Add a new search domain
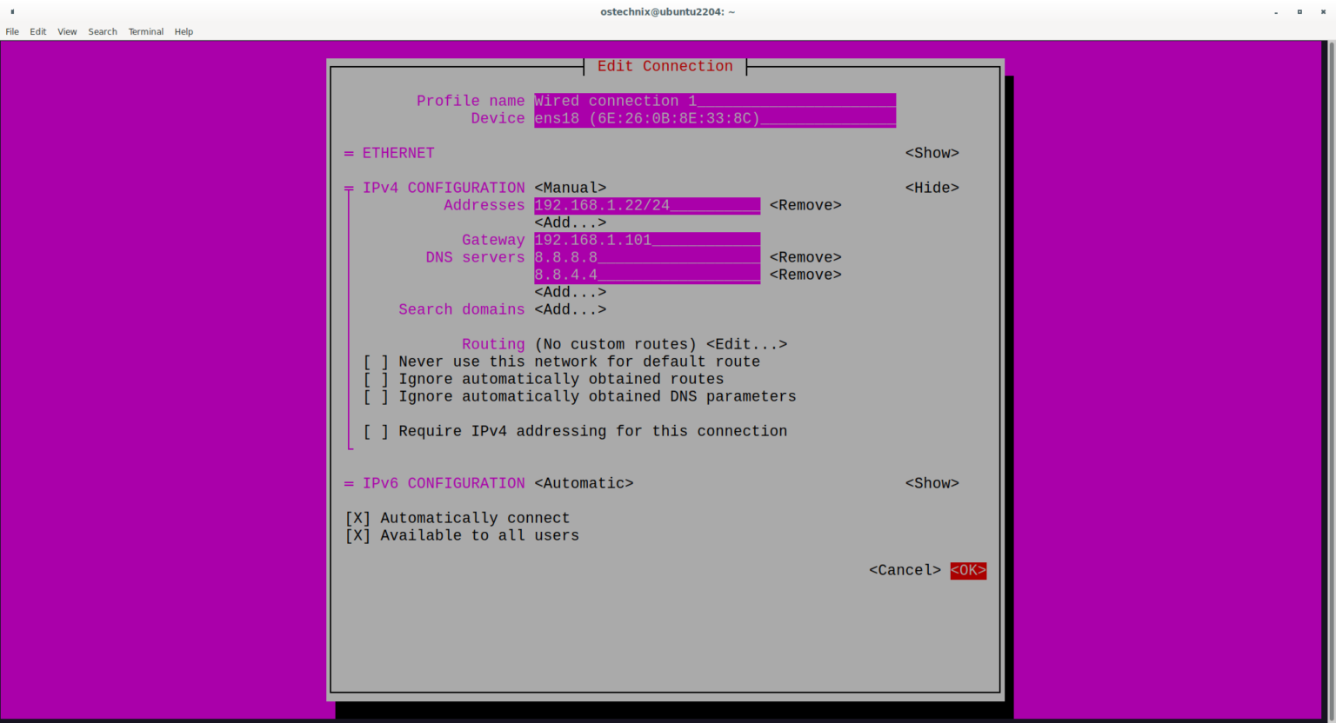Image resolution: width=1336 pixels, height=723 pixels. [x=570, y=309]
